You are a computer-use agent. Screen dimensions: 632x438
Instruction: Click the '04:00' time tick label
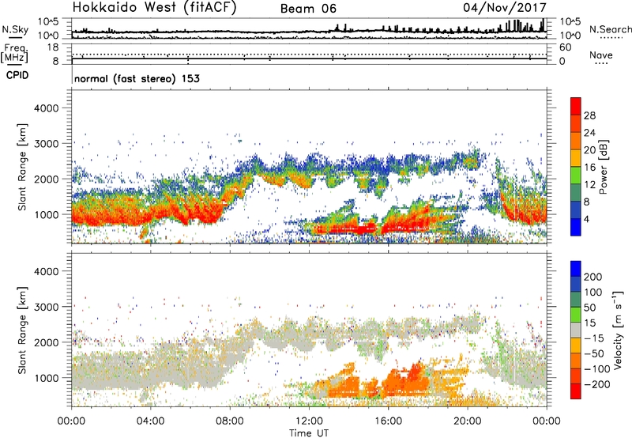point(150,421)
